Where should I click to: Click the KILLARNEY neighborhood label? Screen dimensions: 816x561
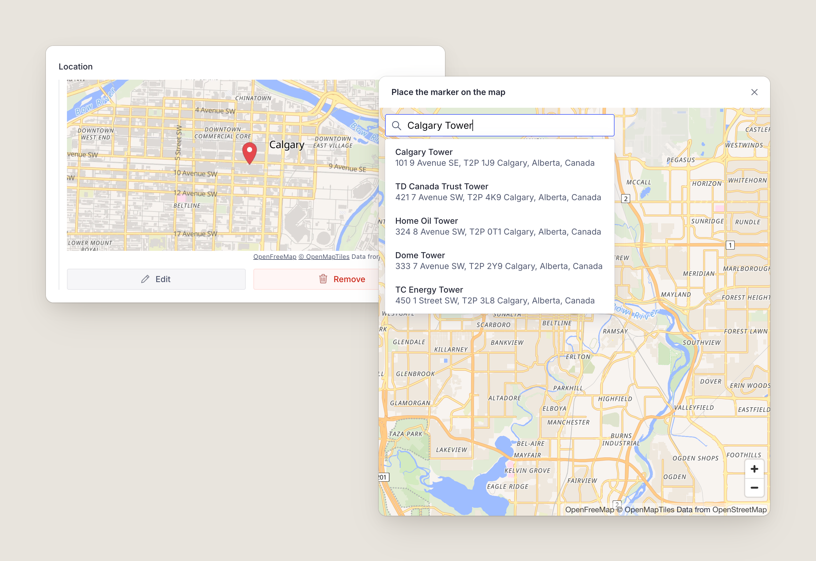451,349
